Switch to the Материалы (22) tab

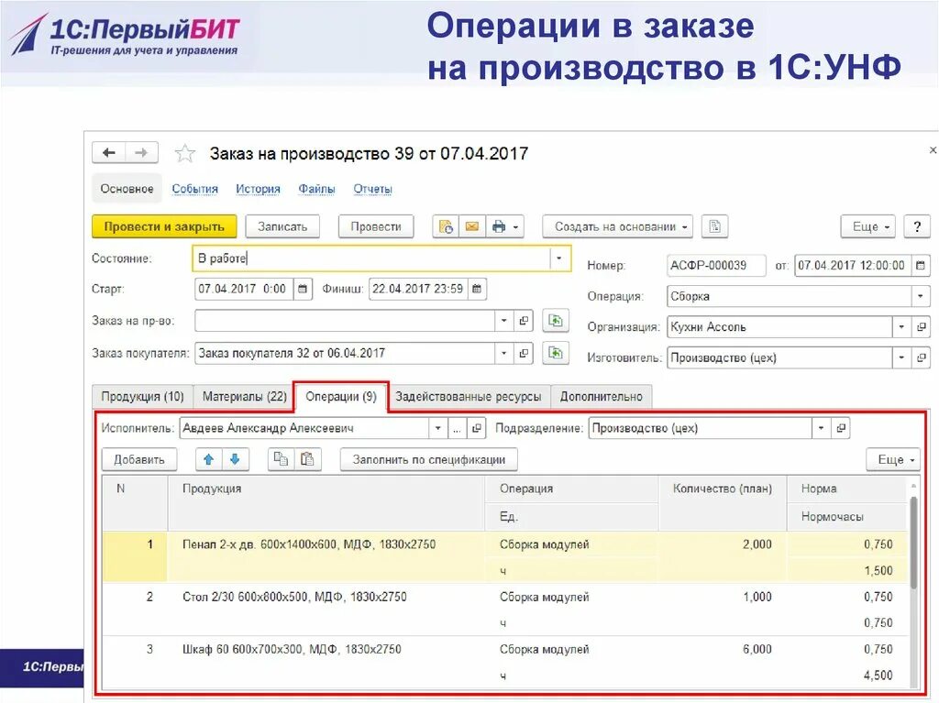[x=244, y=397]
